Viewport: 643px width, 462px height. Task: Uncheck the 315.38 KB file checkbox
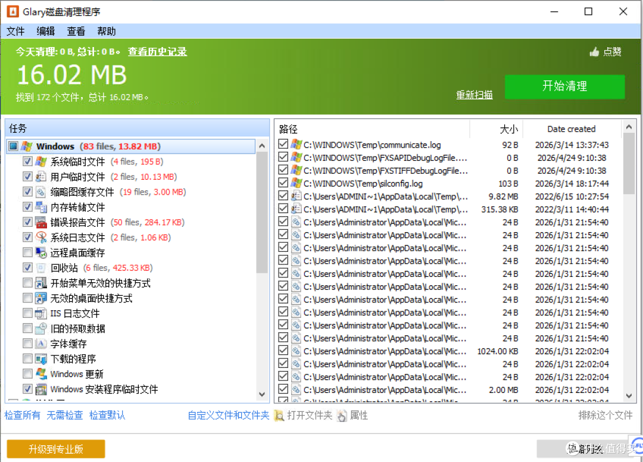click(x=283, y=208)
